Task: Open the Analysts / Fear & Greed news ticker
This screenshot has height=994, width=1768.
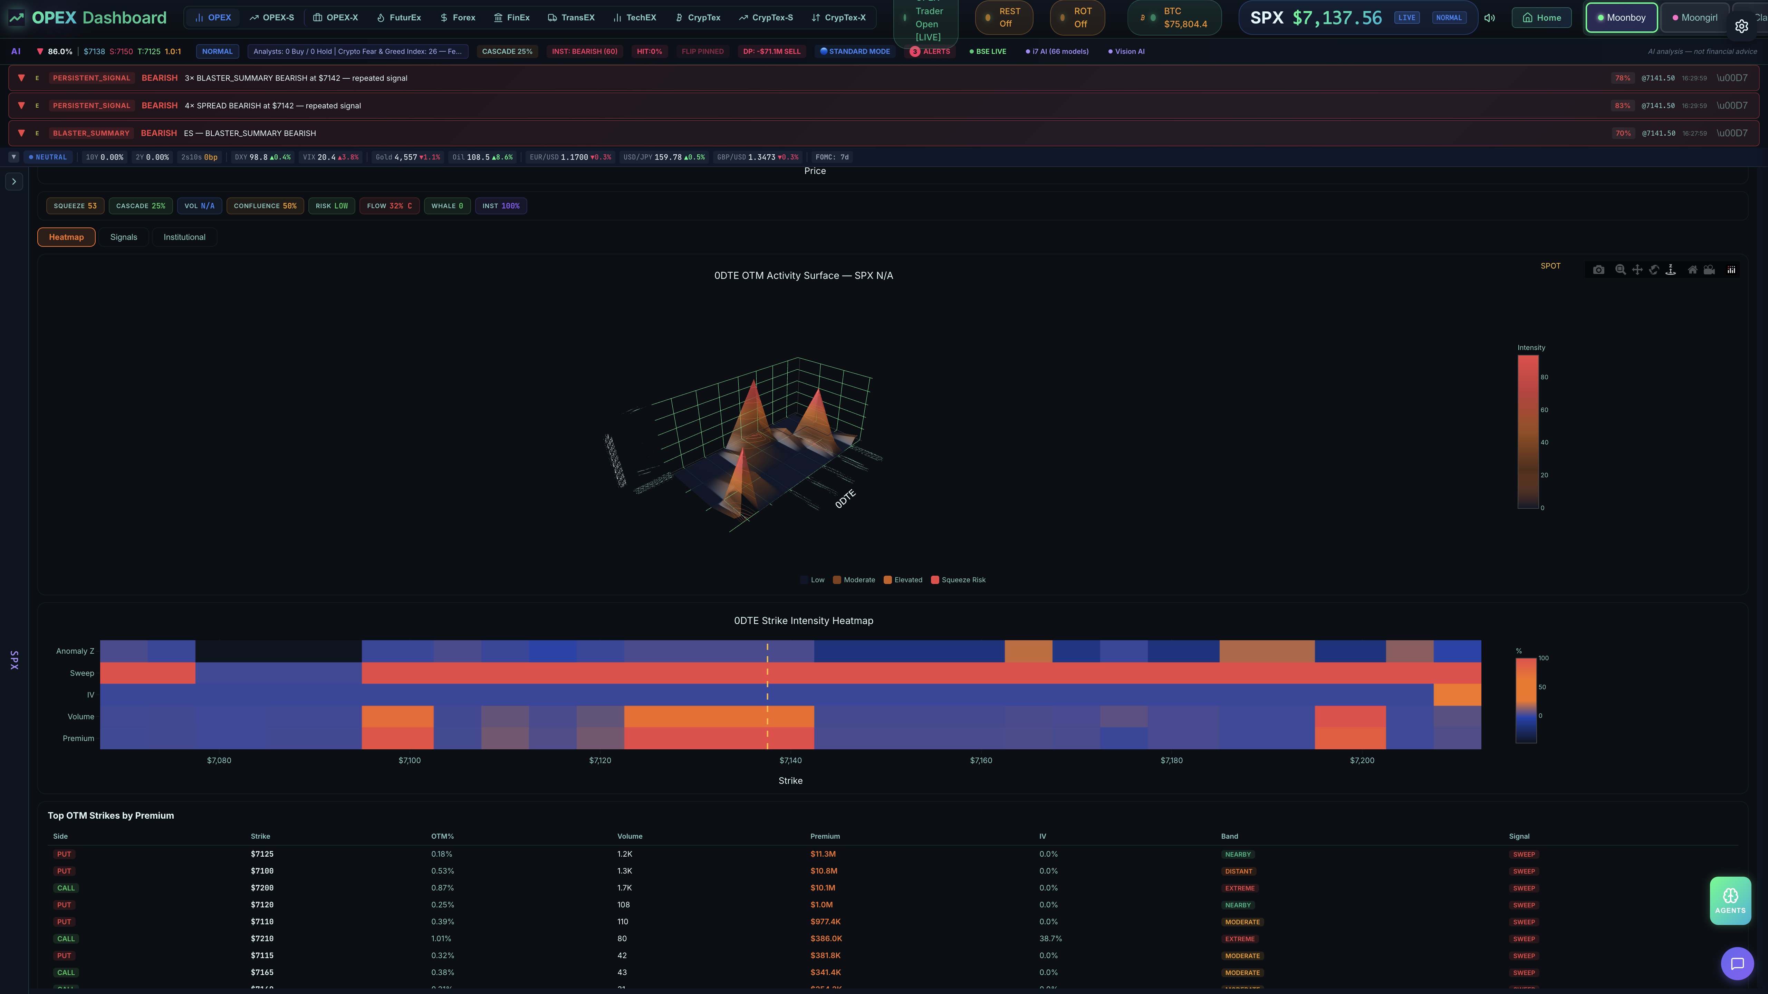Action: (358, 51)
